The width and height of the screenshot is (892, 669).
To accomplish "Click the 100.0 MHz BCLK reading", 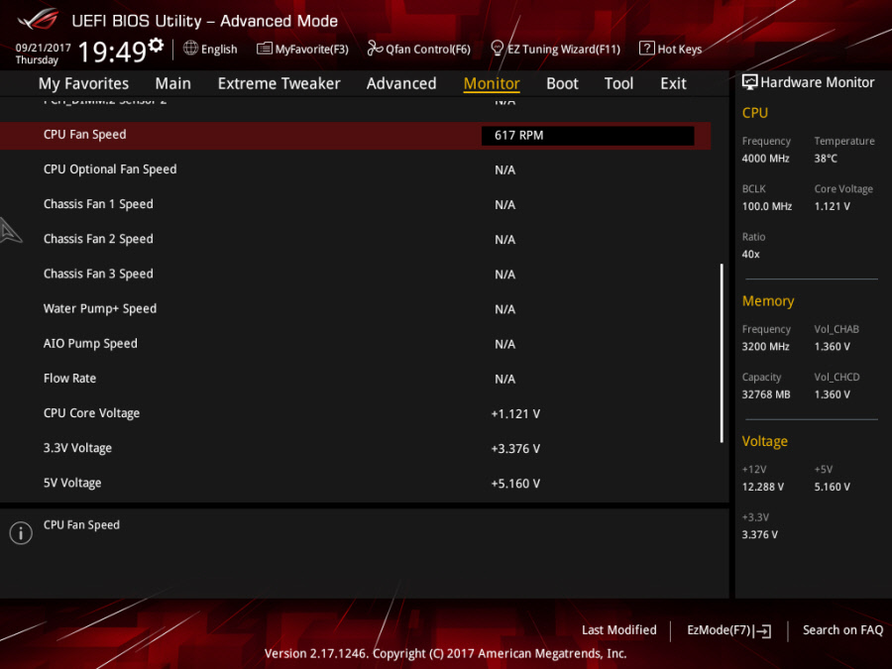I will 767,206.
